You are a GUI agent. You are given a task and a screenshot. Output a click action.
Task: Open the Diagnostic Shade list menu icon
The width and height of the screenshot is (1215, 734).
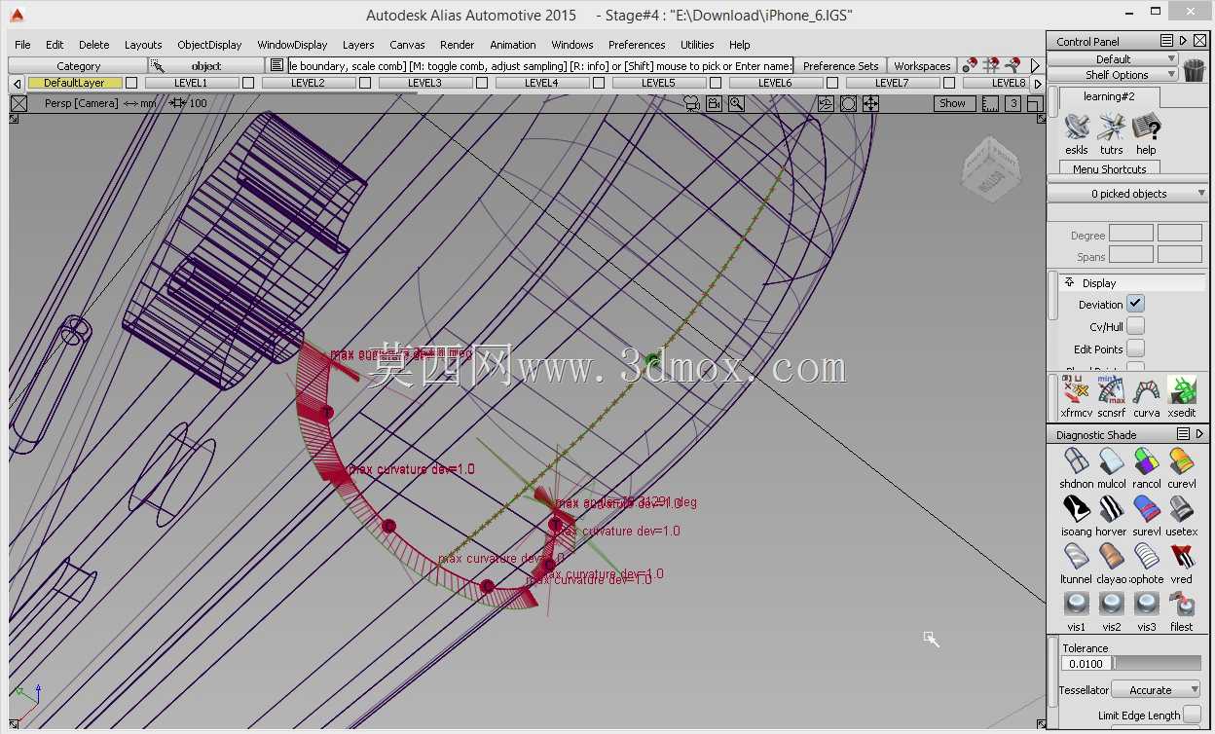pyautogui.click(x=1183, y=434)
